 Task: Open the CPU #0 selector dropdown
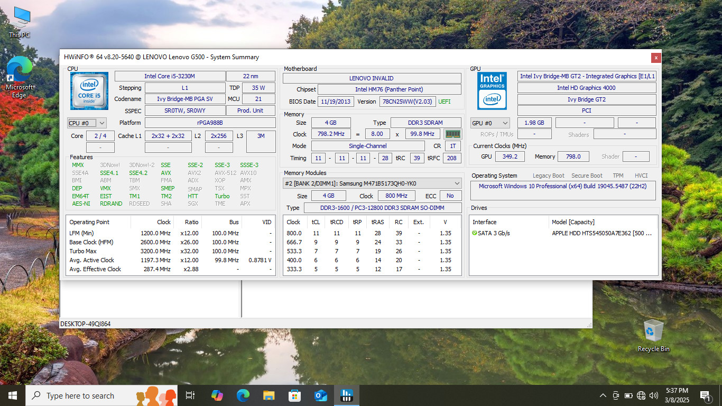click(87, 123)
